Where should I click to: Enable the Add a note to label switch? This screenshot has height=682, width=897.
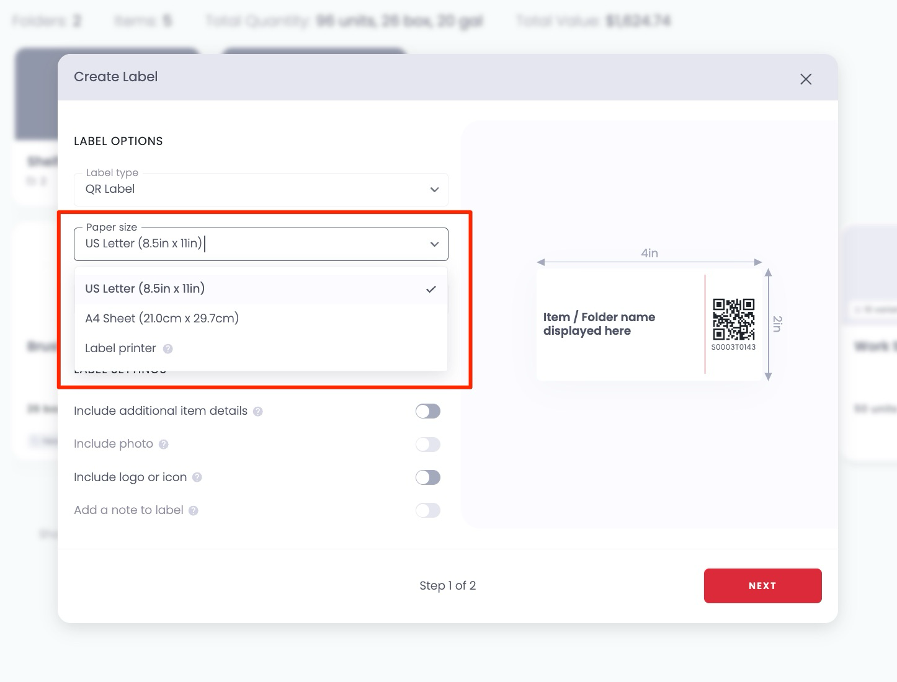427,510
